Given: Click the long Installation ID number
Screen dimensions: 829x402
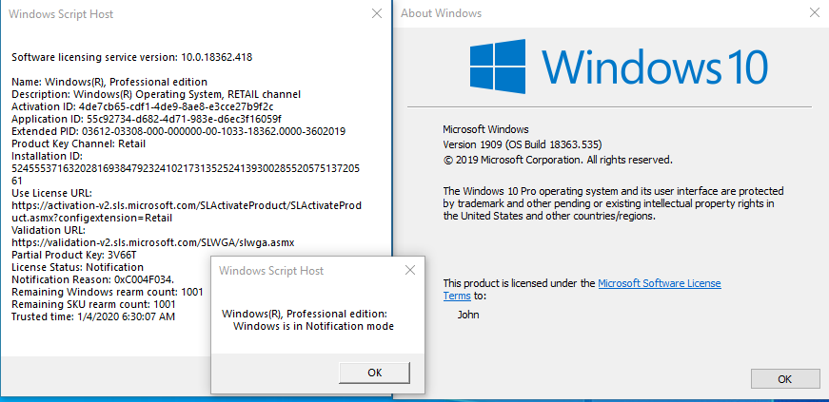Looking at the screenshot, I should coord(187,174).
